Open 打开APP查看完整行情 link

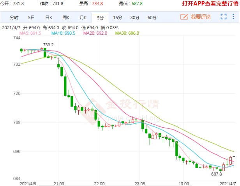click(210, 4)
